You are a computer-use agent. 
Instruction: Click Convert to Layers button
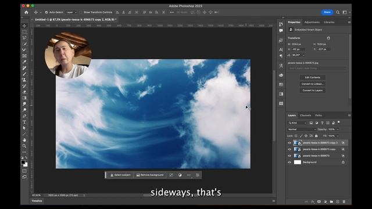(x=313, y=91)
